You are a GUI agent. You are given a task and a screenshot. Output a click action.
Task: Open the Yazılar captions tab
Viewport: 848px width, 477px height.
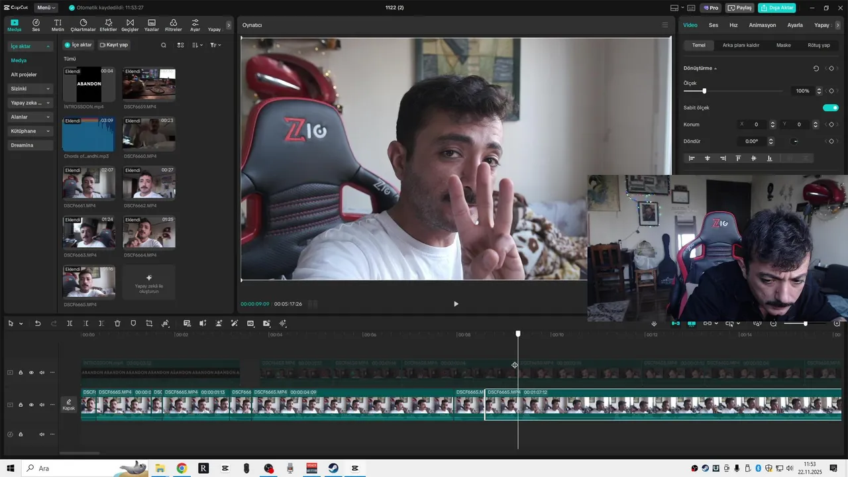[x=152, y=25]
